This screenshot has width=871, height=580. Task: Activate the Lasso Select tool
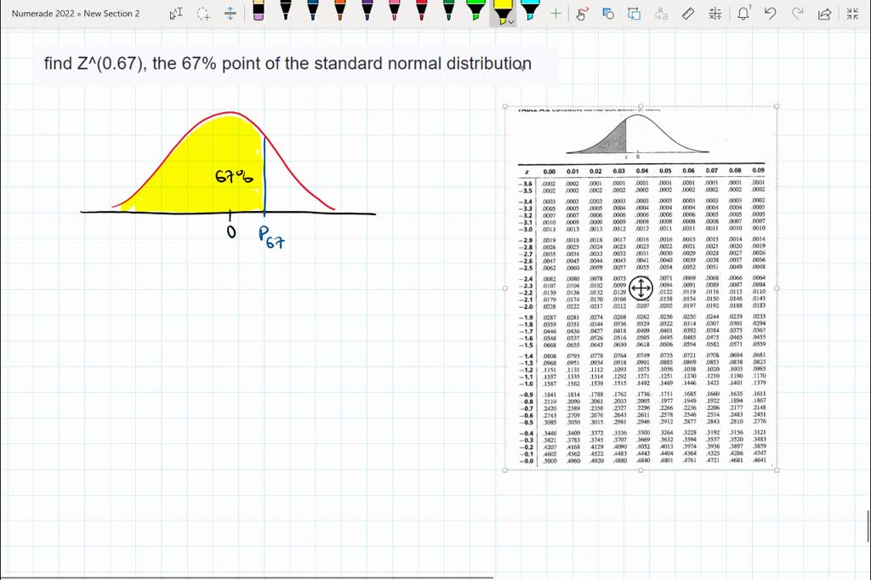click(203, 14)
